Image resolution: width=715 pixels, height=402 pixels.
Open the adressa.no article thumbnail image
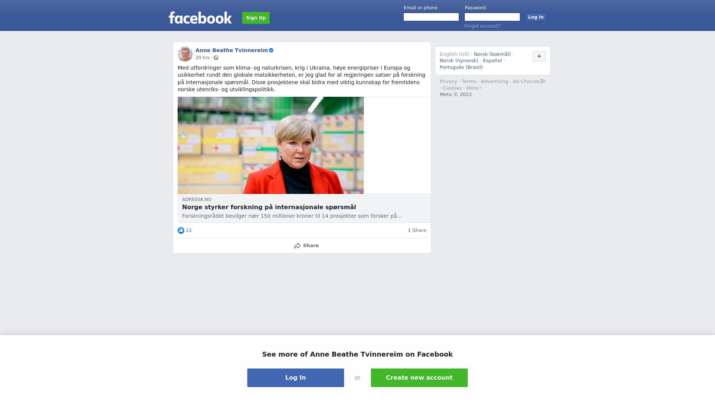pyautogui.click(x=271, y=145)
